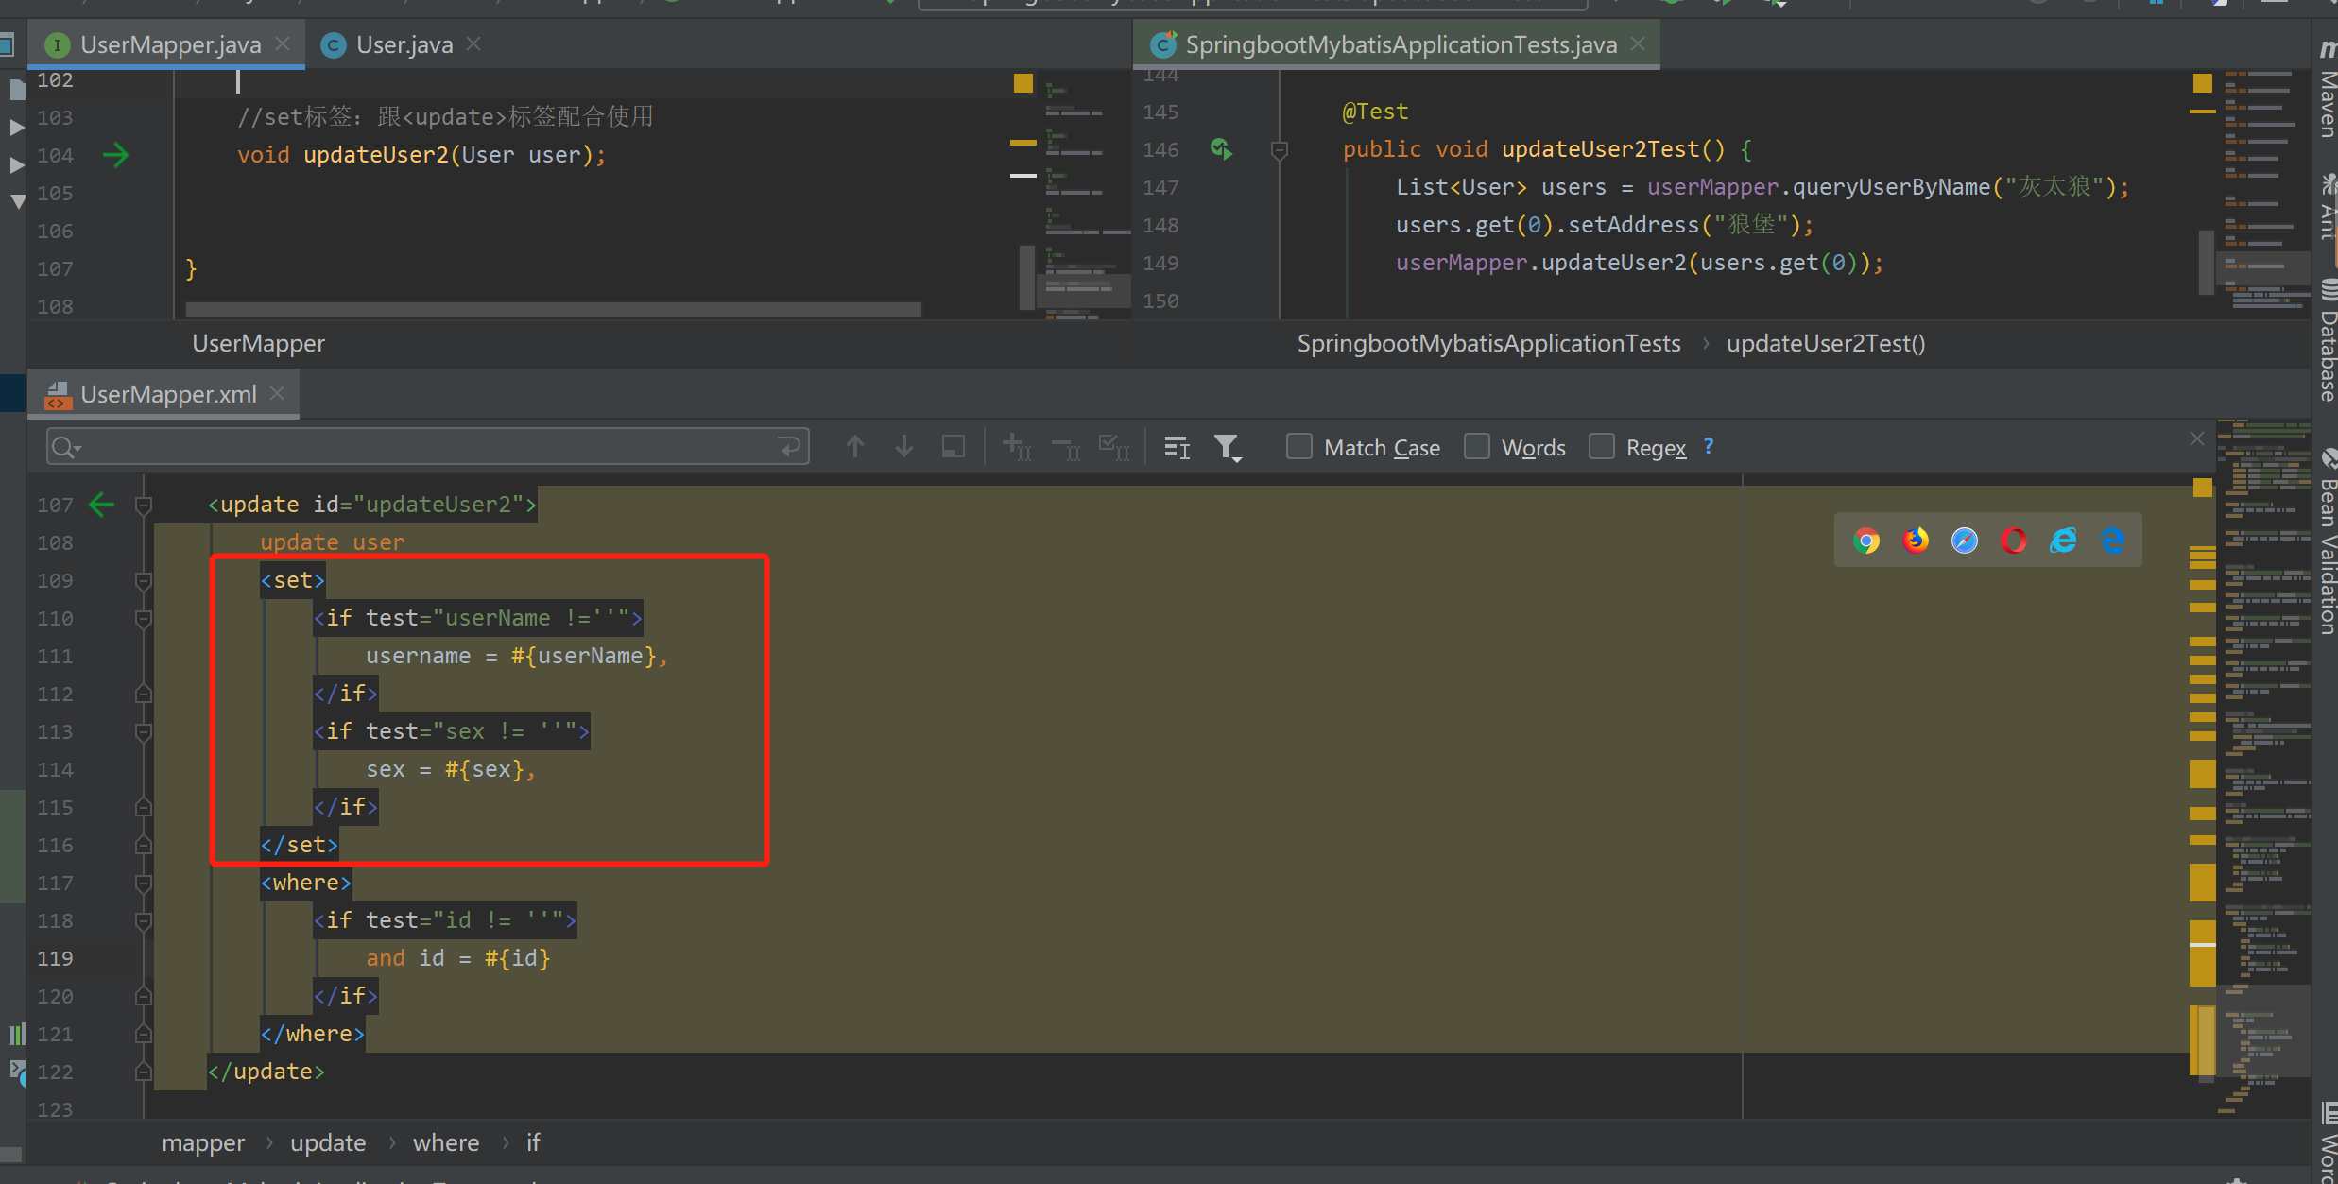Collapse the set tag fold marker

pyautogui.click(x=144, y=580)
